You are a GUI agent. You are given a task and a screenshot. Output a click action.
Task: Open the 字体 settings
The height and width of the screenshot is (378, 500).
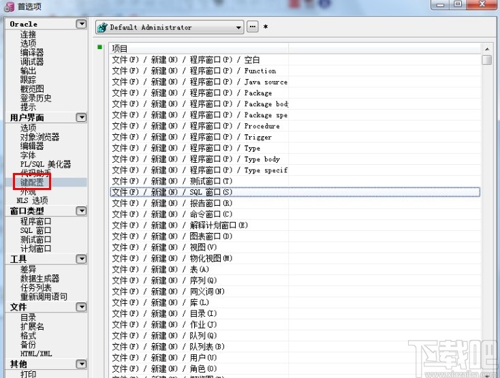(x=28, y=155)
